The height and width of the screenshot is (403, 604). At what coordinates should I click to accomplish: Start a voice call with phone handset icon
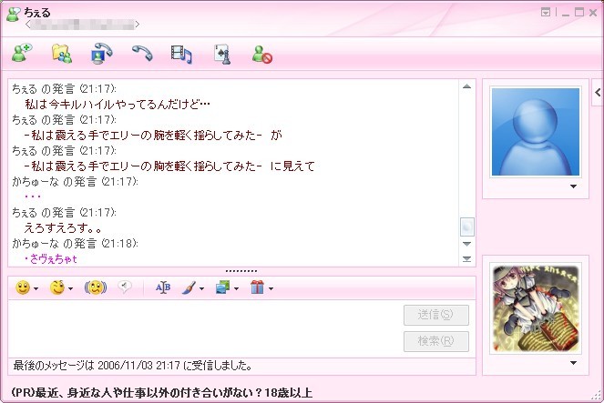click(x=142, y=54)
